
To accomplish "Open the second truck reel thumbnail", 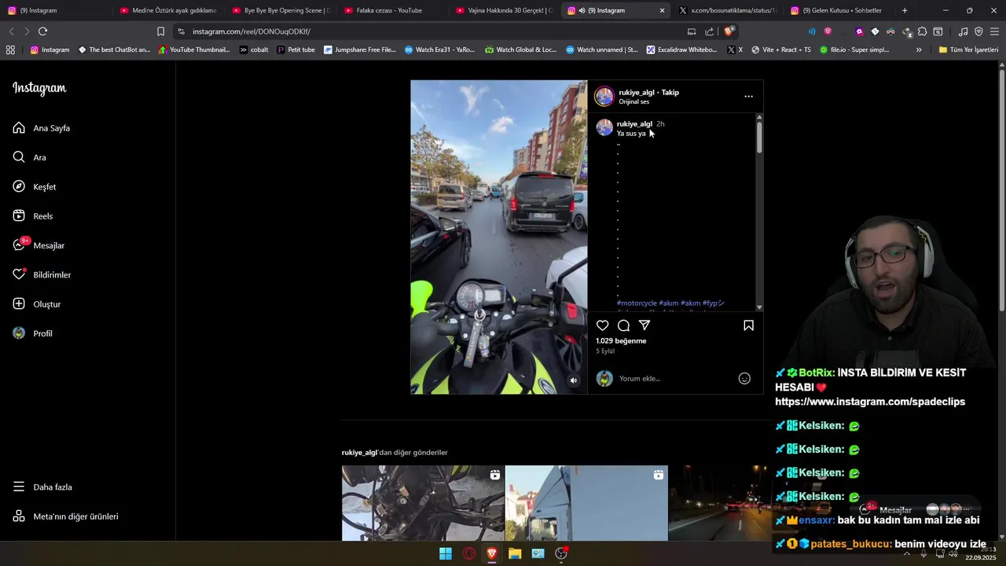I will (x=586, y=503).
